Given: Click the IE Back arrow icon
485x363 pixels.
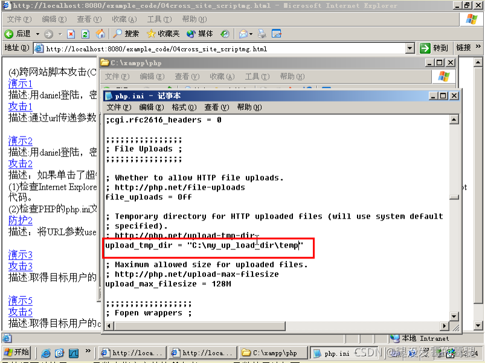Looking at the screenshot, I should click(8, 34).
